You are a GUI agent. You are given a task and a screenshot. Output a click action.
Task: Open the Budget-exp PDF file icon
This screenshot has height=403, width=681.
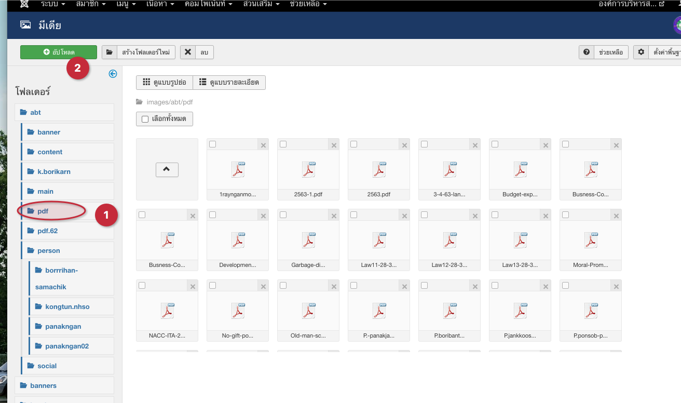click(520, 169)
